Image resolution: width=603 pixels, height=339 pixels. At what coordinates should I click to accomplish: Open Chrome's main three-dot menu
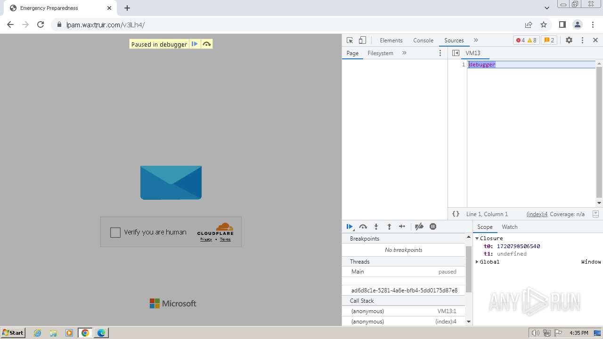click(x=593, y=24)
